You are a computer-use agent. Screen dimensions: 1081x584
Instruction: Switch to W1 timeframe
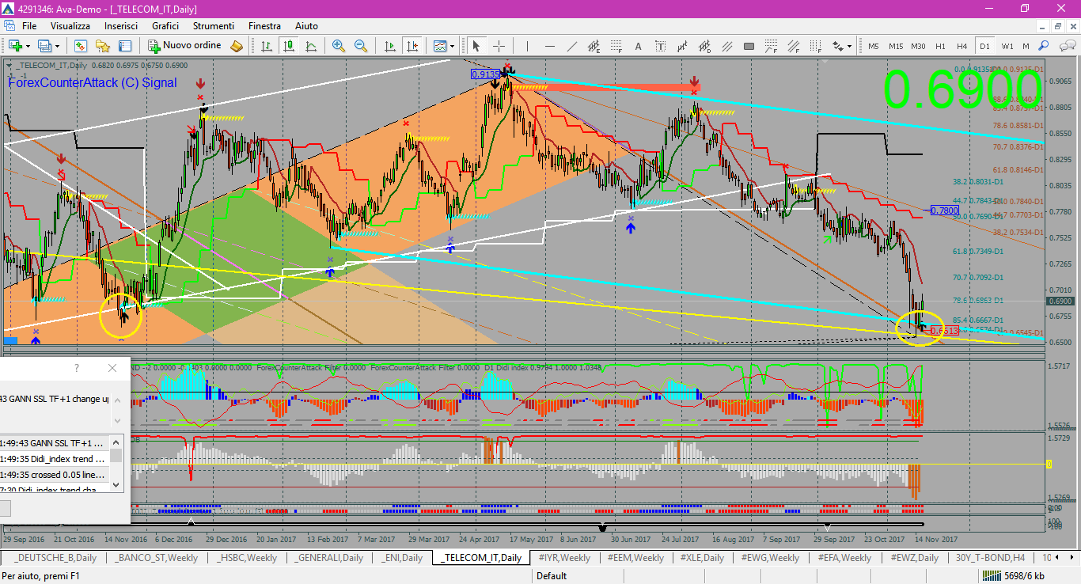pyautogui.click(x=1007, y=46)
